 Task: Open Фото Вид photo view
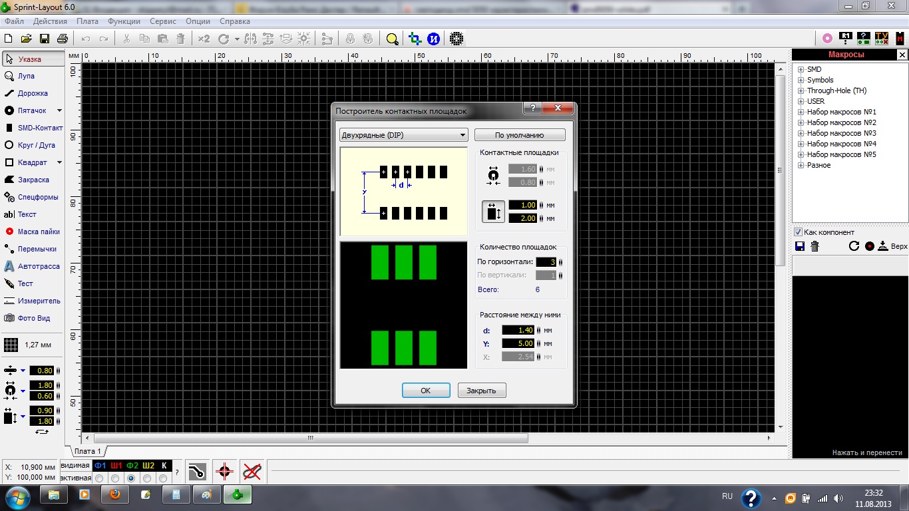[x=32, y=318]
